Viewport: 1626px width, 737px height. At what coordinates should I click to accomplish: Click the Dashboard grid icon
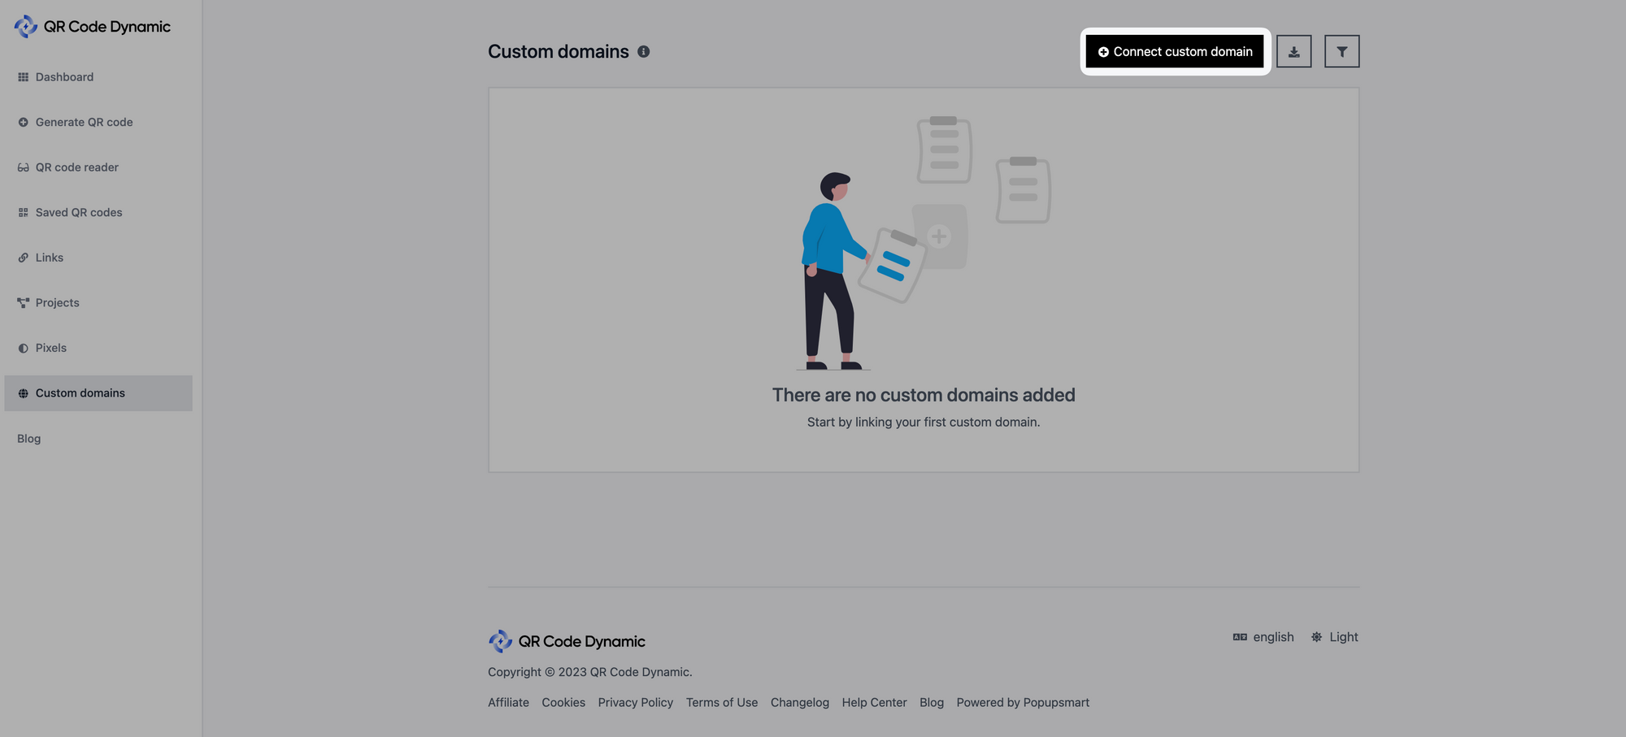point(23,77)
